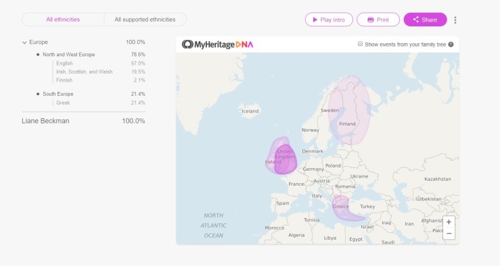
Task: Zoom in the map with plus button
Action: (x=449, y=222)
